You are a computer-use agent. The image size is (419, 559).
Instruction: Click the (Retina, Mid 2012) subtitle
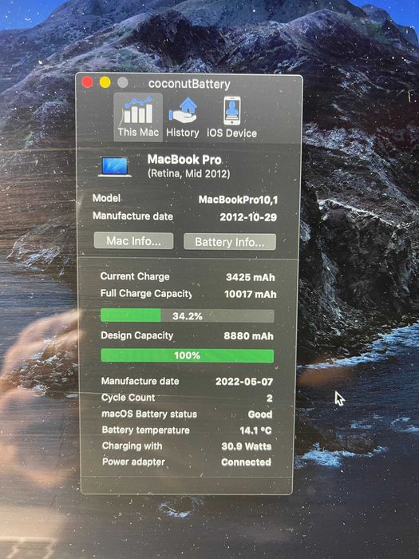coord(189,173)
